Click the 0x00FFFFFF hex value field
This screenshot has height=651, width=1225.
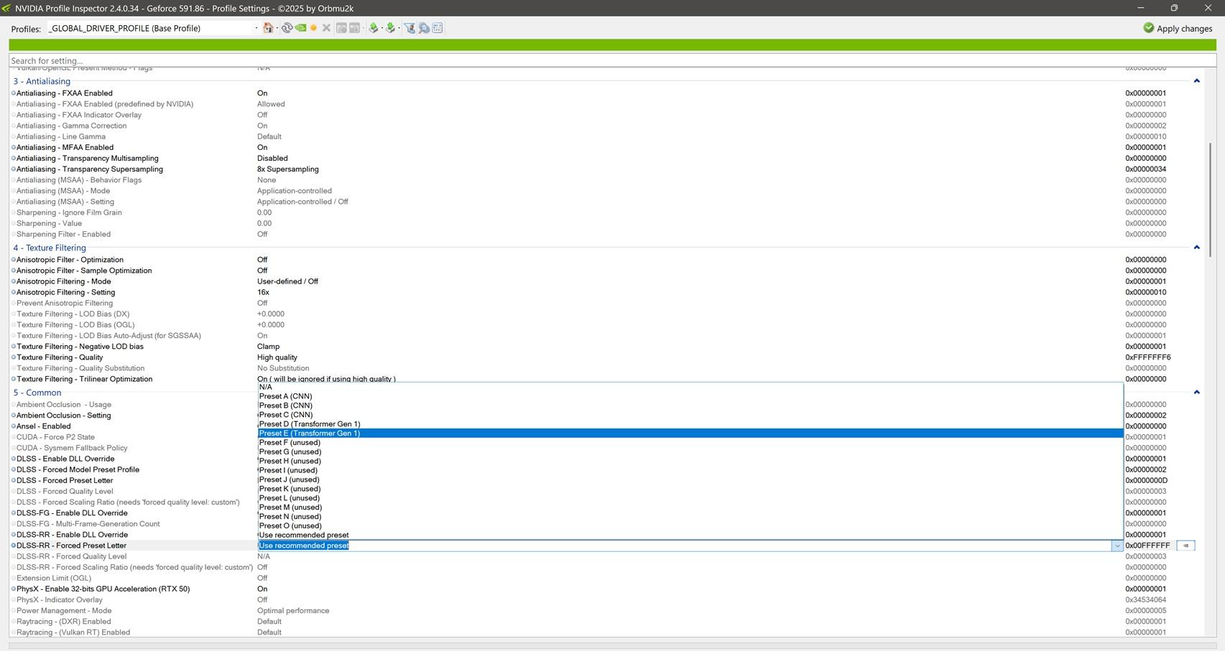click(1148, 545)
